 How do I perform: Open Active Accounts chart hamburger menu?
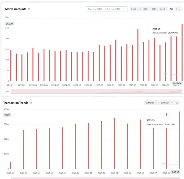tap(179, 9)
